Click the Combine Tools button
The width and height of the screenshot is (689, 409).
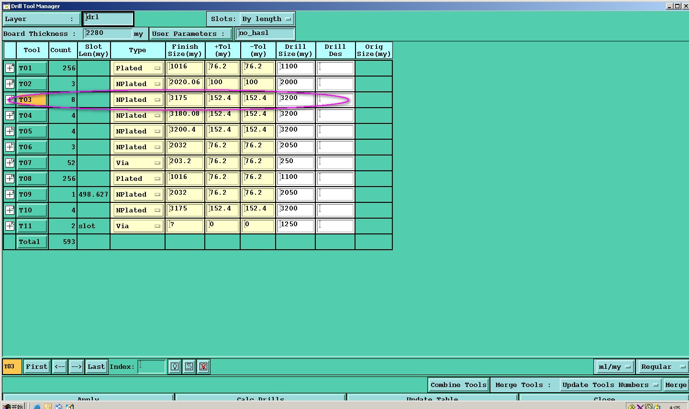[x=458, y=385]
